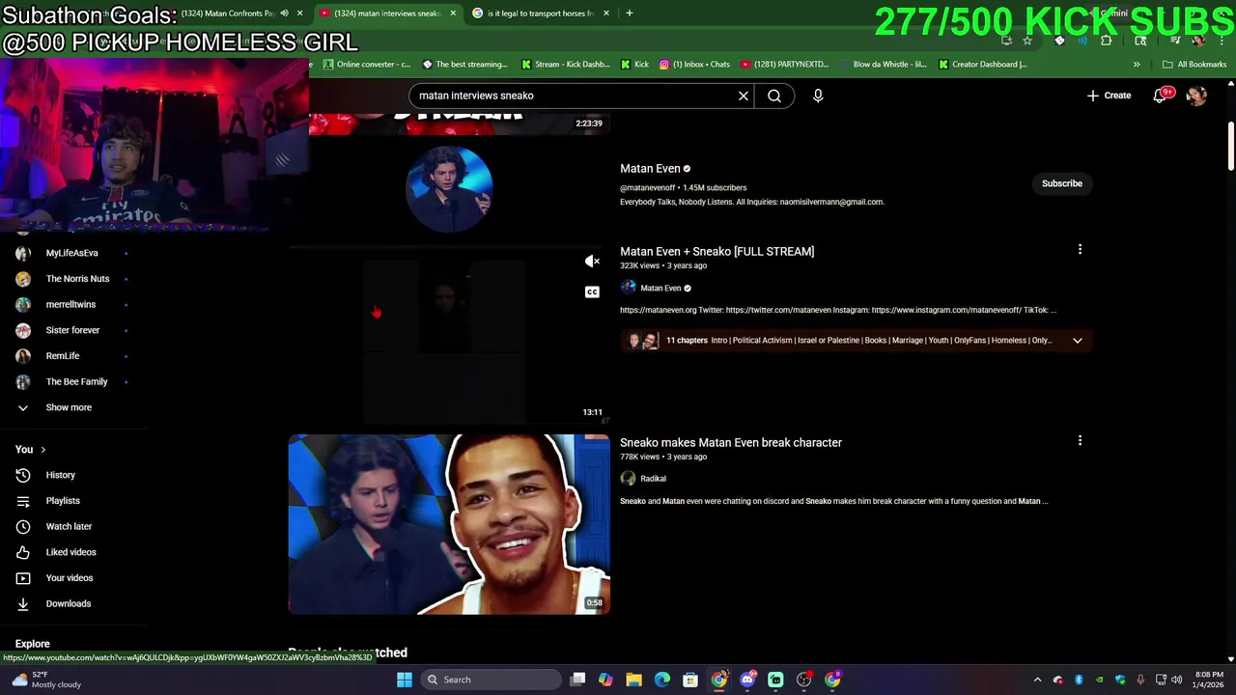The image size is (1236, 695).
Task: Close the matan interviews sneako tab
Action: (453, 14)
